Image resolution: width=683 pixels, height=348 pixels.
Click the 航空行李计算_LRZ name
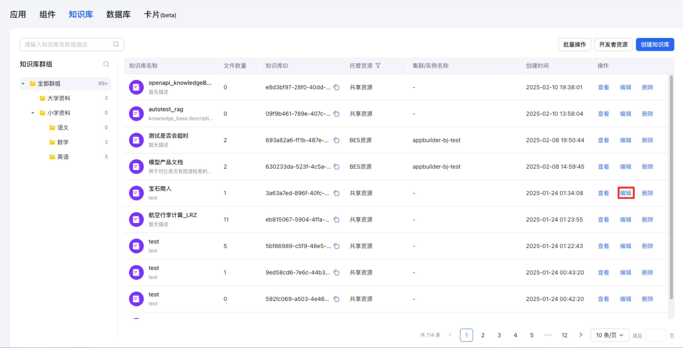[173, 215]
